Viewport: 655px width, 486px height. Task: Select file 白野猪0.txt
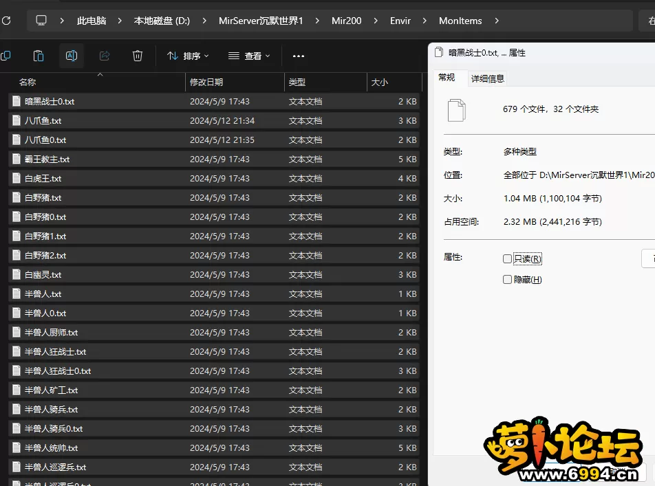click(214, 217)
